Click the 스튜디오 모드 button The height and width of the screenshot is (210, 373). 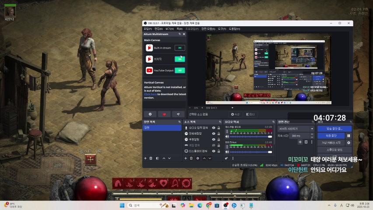pyautogui.click(x=334, y=150)
